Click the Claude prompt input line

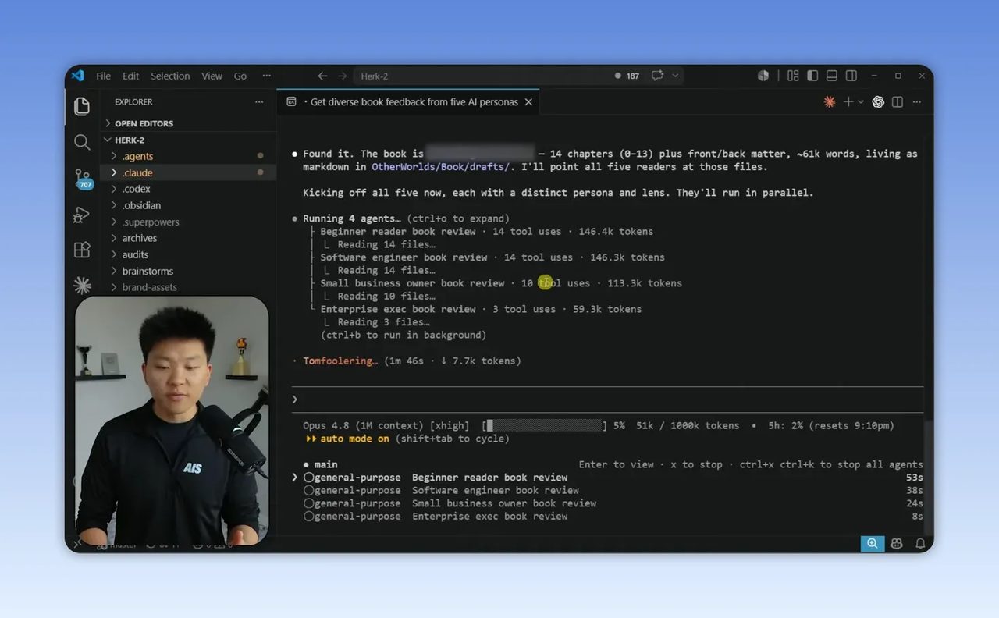tap(607, 400)
